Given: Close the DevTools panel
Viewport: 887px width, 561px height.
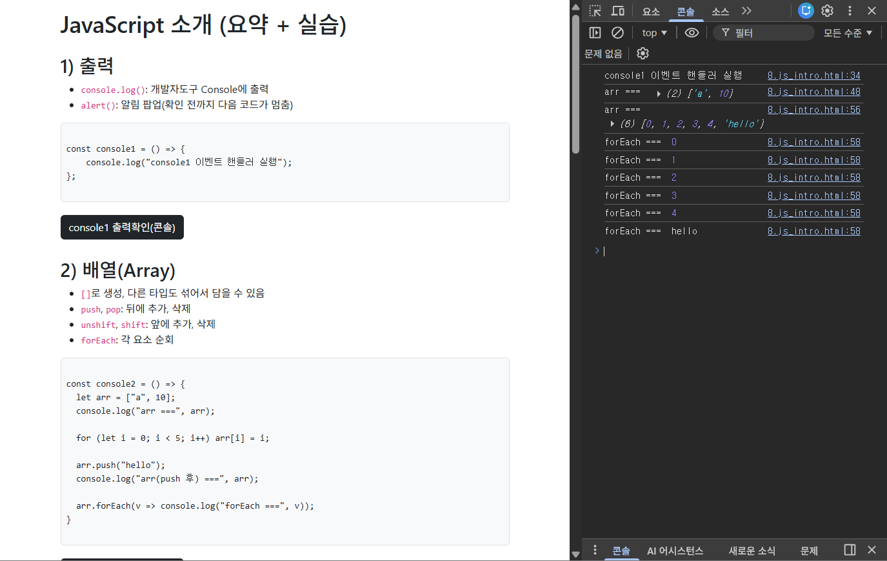Looking at the screenshot, I should 872,11.
